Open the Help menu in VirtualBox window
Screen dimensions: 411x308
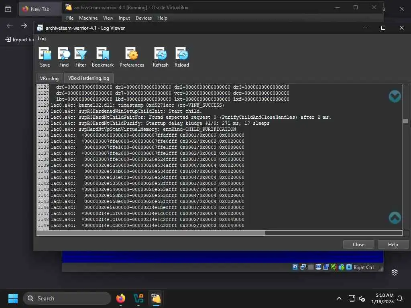pyautogui.click(x=162, y=18)
